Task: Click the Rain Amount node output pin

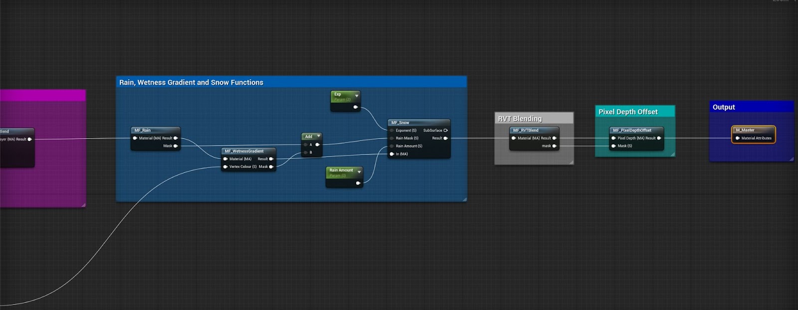Action: [358, 183]
